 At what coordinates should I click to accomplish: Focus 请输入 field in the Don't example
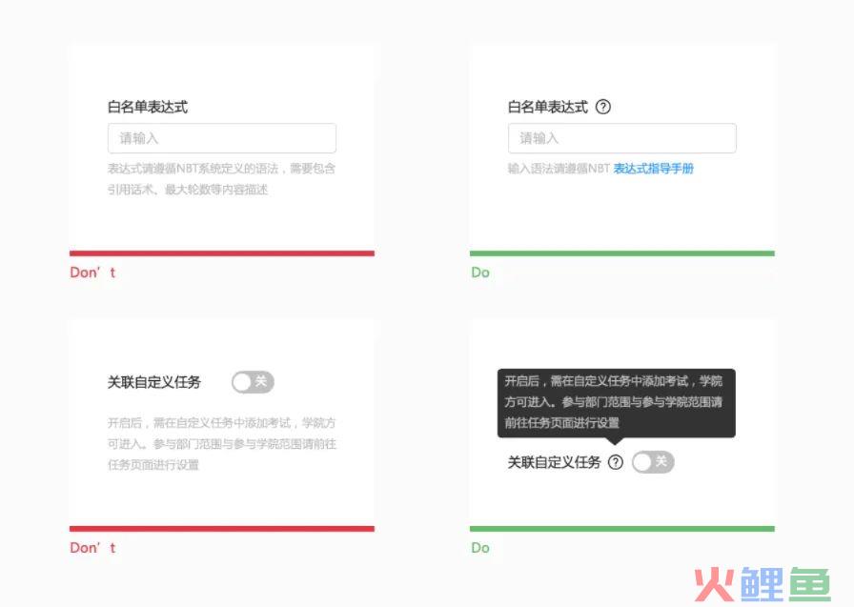[x=222, y=138]
